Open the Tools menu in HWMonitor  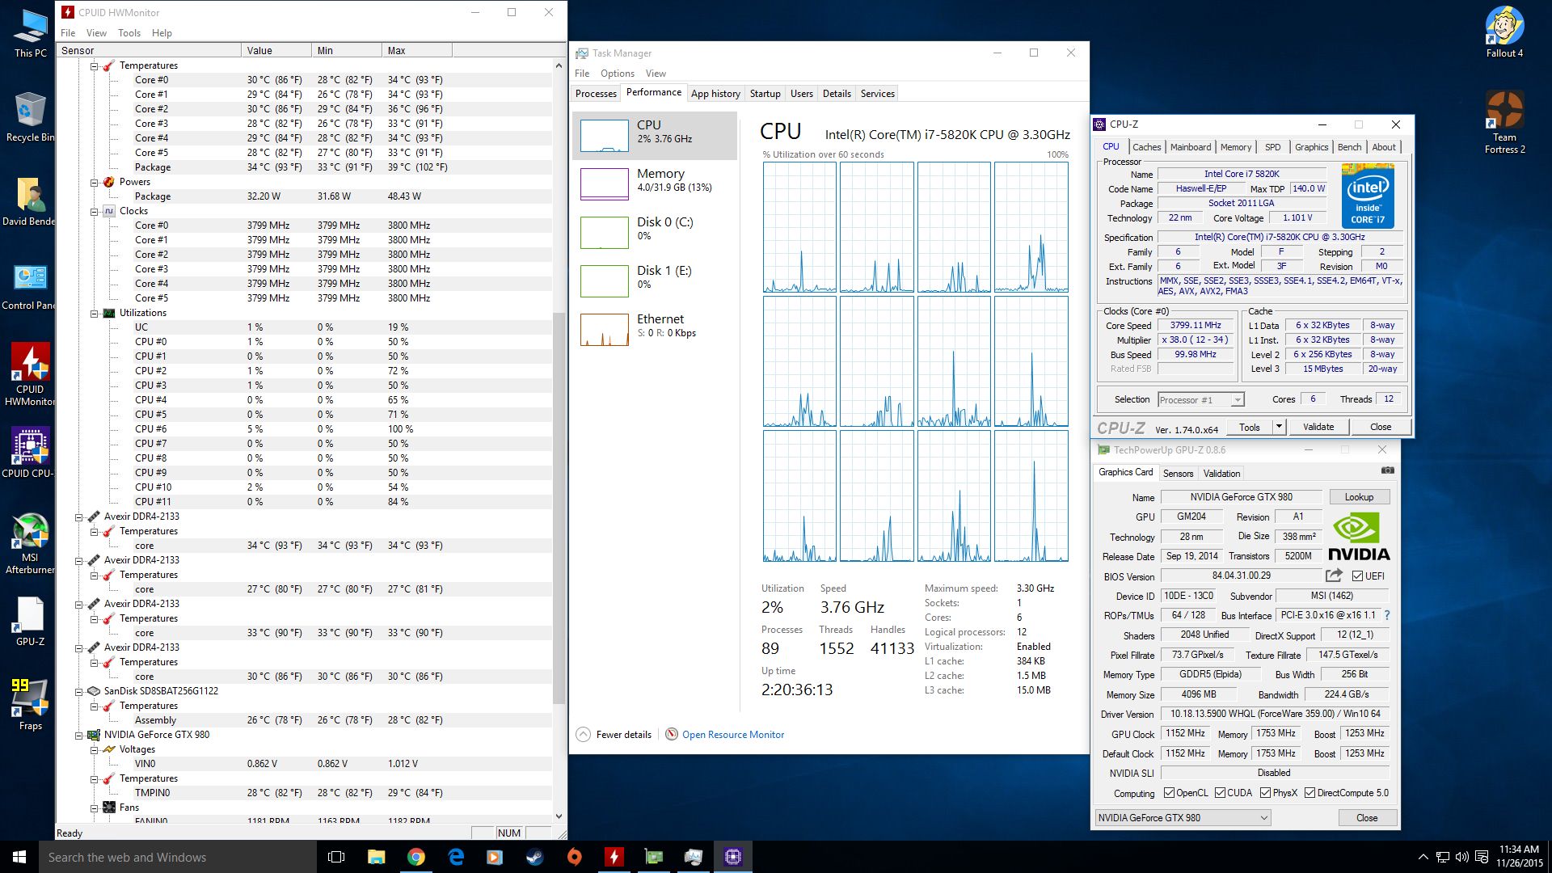(129, 33)
